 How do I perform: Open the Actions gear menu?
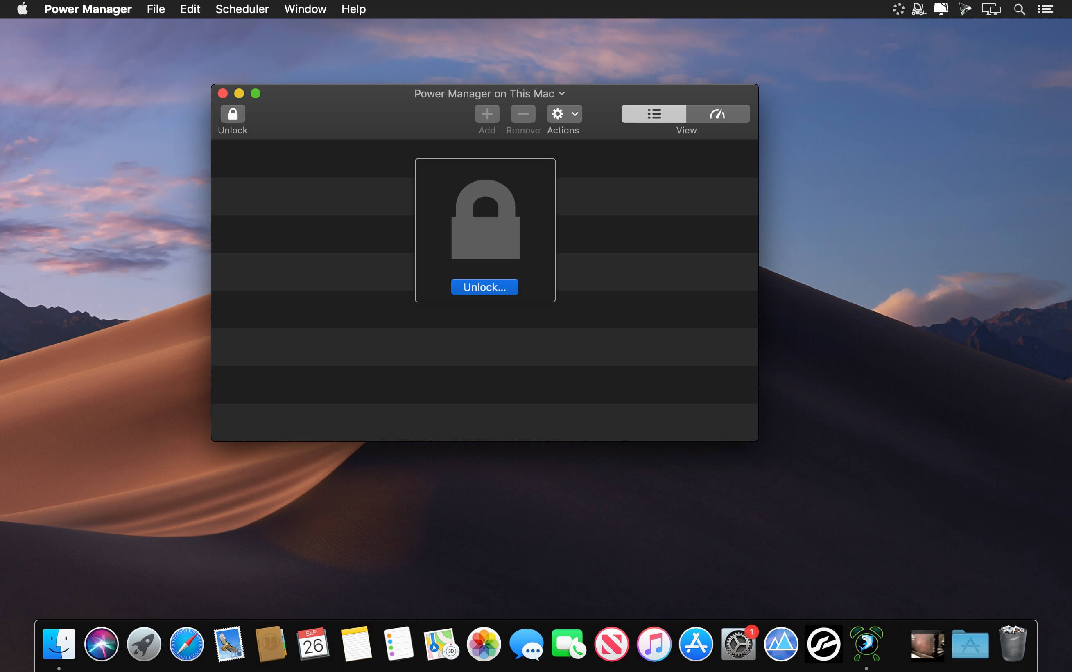564,114
